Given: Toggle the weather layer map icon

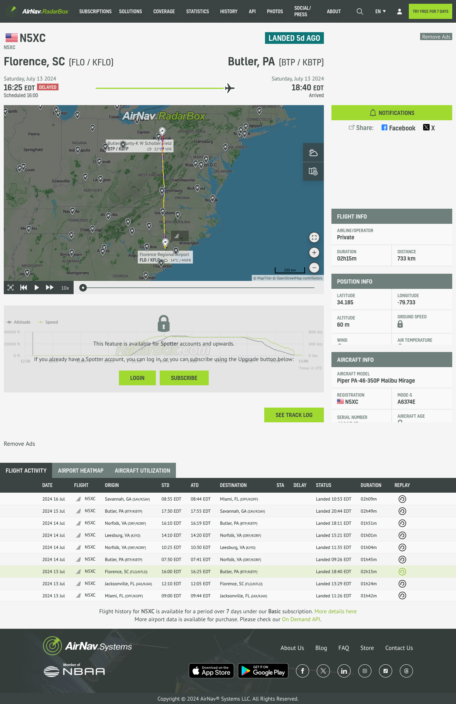Looking at the screenshot, I should [x=313, y=153].
